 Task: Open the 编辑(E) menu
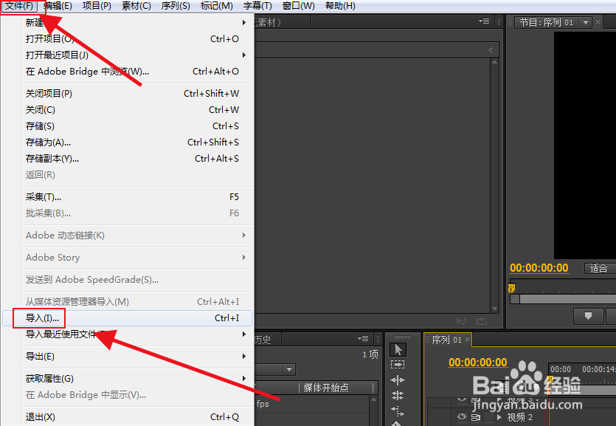tap(58, 6)
